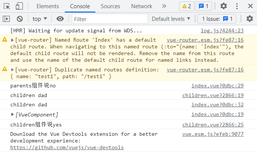The image size is (257, 154).
Task: Open the Sources tab
Action: click(x=110, y=6)
